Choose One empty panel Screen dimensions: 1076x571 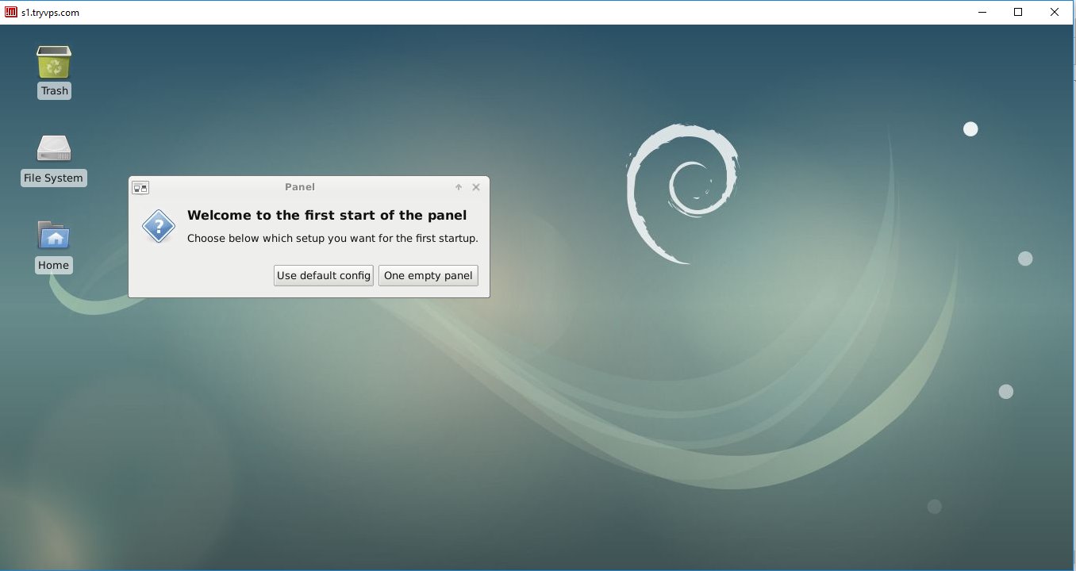pyautogui.click(x=428, y=276)
